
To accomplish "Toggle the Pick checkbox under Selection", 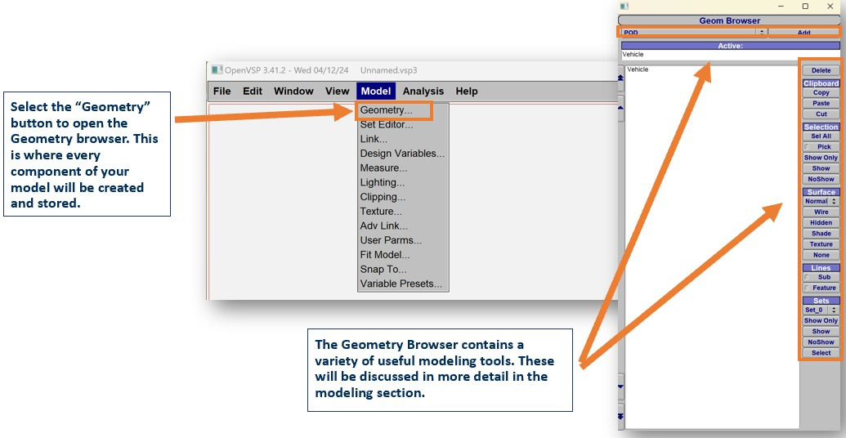I will (x=808, y=147).
